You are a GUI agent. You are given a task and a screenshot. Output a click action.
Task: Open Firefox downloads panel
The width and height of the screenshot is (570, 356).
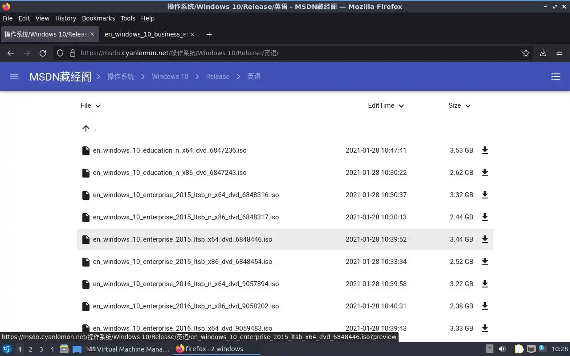pos(543,53)
